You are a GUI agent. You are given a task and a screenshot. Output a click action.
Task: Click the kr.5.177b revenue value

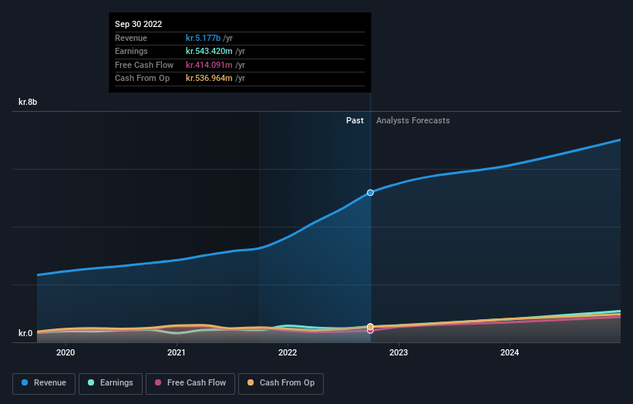pyautogui.click(x=203, y=38)
